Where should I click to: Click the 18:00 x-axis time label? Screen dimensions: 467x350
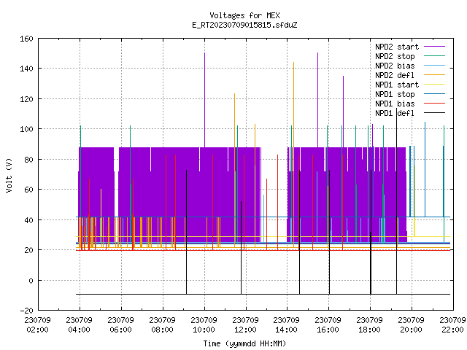coord(369,330)
